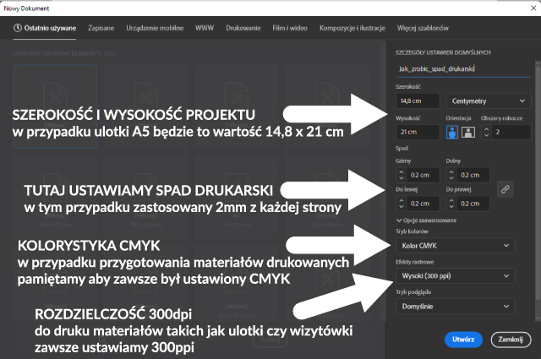Collapse the Opcje zaawansowane section
Screen dimensions: 541x359
398,219
